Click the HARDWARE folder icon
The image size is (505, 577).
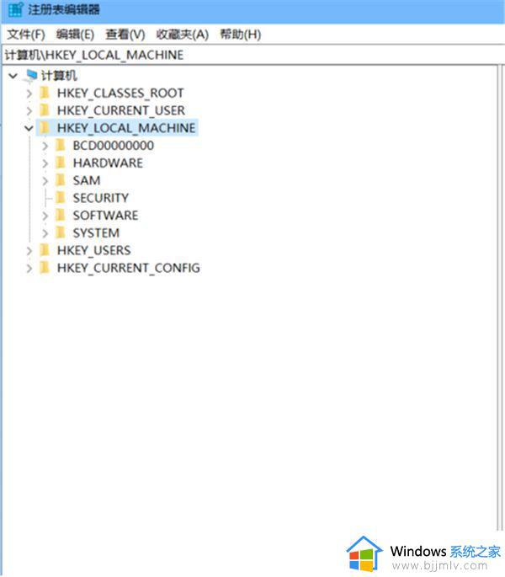coord(61,163)
